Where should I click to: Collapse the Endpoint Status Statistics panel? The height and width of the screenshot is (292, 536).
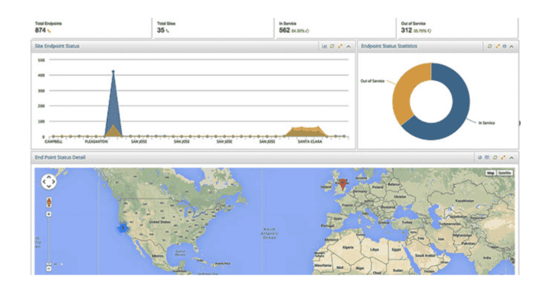511,47
